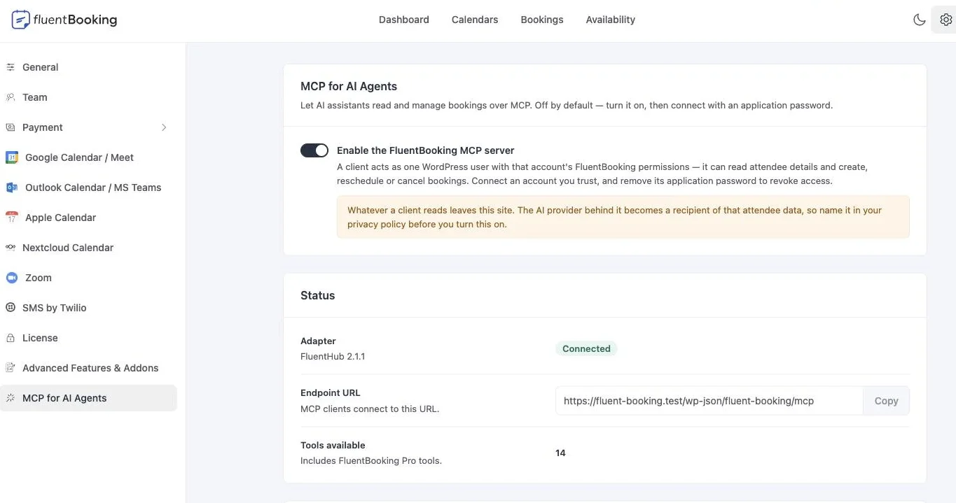Click the MCP for AI Agents heading
The width and height of the screenshot is (956, 503).
click(349, 86)
